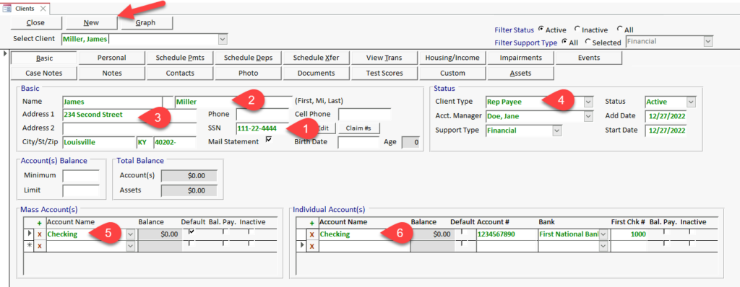Go to the View Trans tab

[x=384, y=58]
